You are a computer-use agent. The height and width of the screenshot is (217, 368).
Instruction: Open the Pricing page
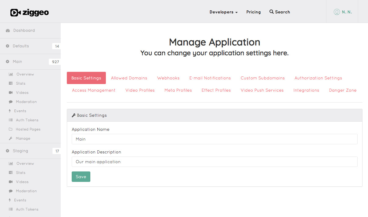point(253,12)
